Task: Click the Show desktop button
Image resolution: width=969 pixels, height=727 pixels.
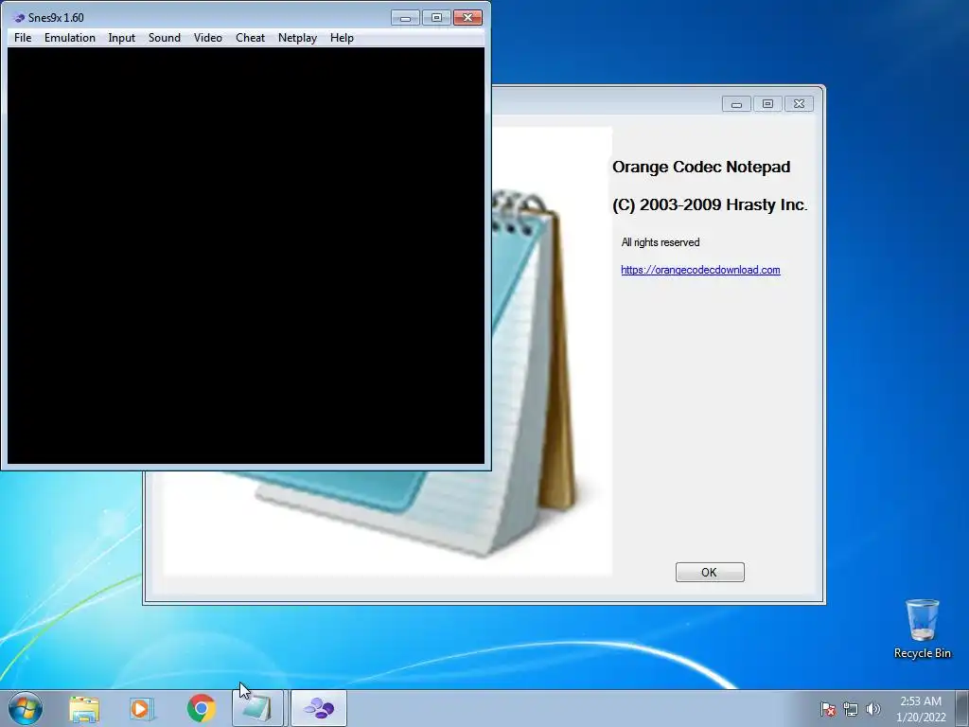Action: coord(962,708)
